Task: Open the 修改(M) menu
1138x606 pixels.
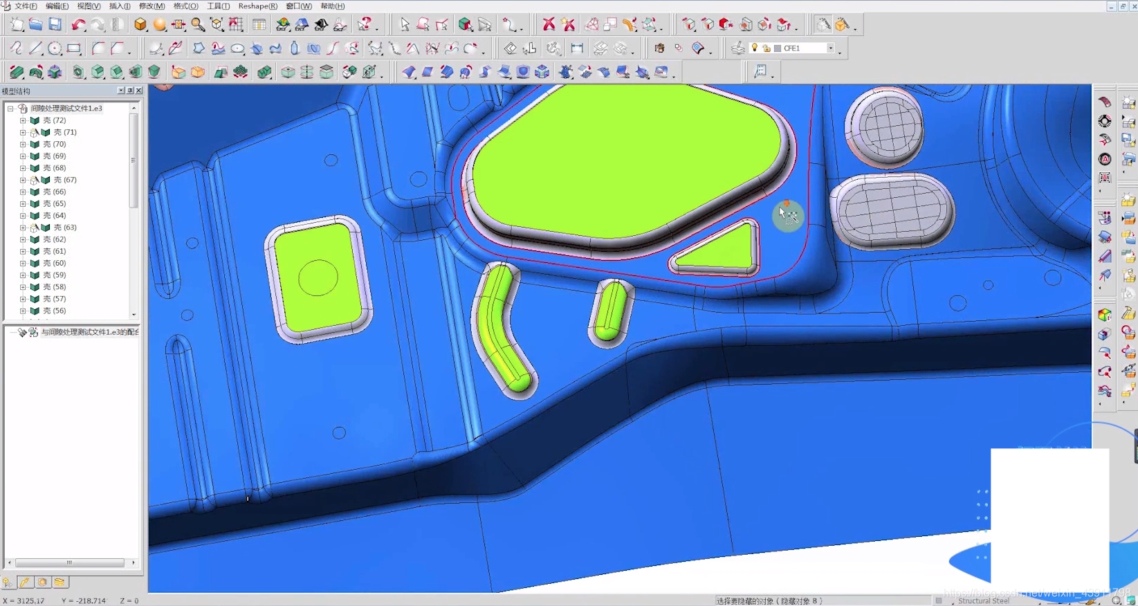Action: (152, 6)
